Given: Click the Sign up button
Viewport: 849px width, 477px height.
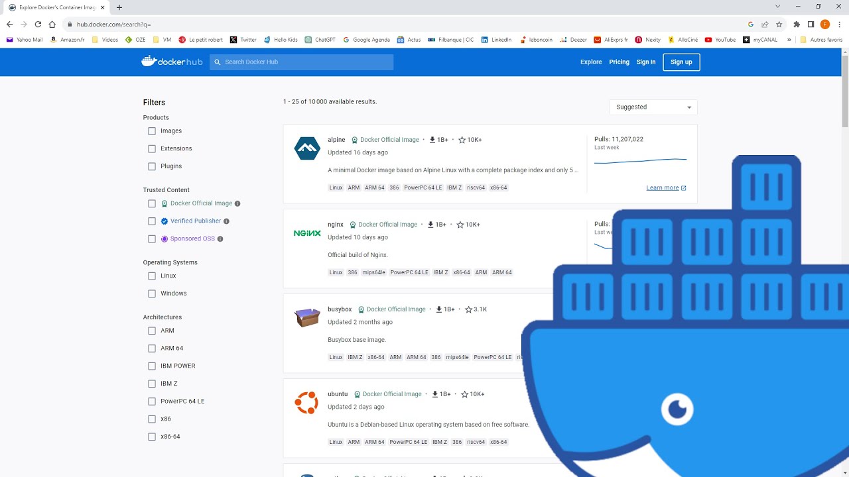Looking at the screenshot, I should [x=681, y=62].
